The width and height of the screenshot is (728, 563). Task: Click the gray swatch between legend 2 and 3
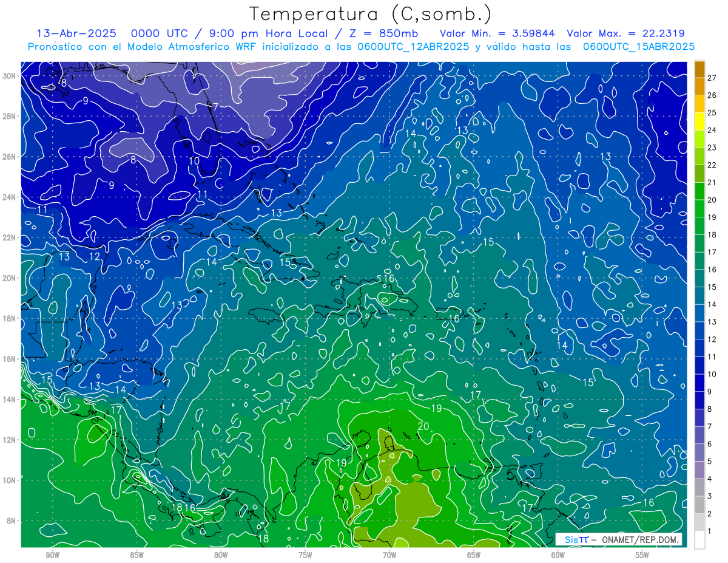tap(699, 505)
